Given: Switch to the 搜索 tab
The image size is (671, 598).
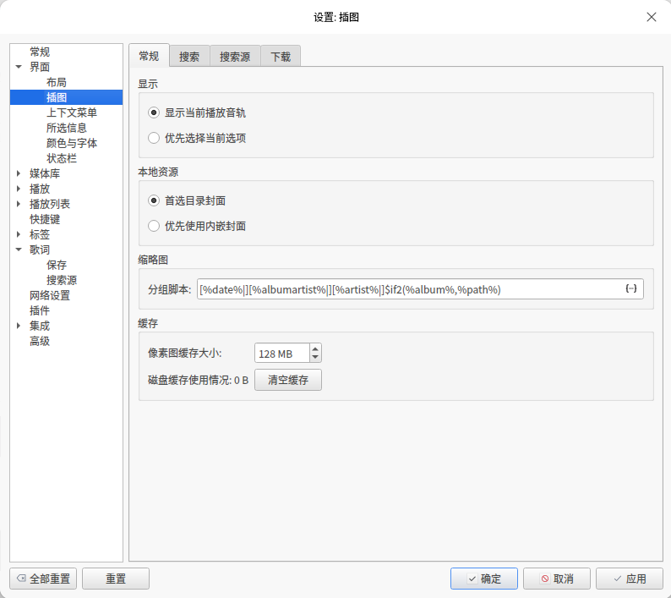Looking at the screenshot, I should [x=189, y=57].
